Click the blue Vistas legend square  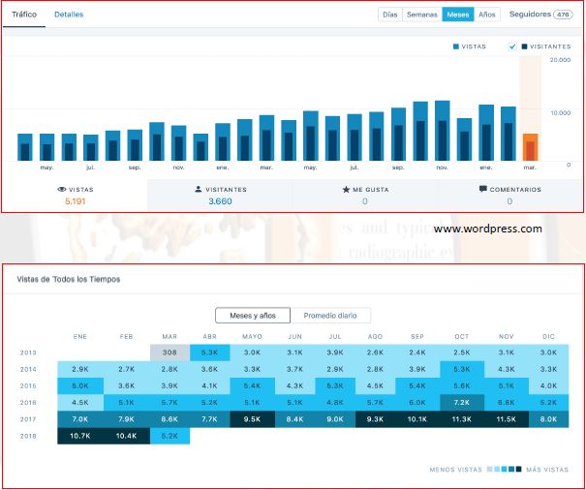pyautogui.click(x=455, y=46)
